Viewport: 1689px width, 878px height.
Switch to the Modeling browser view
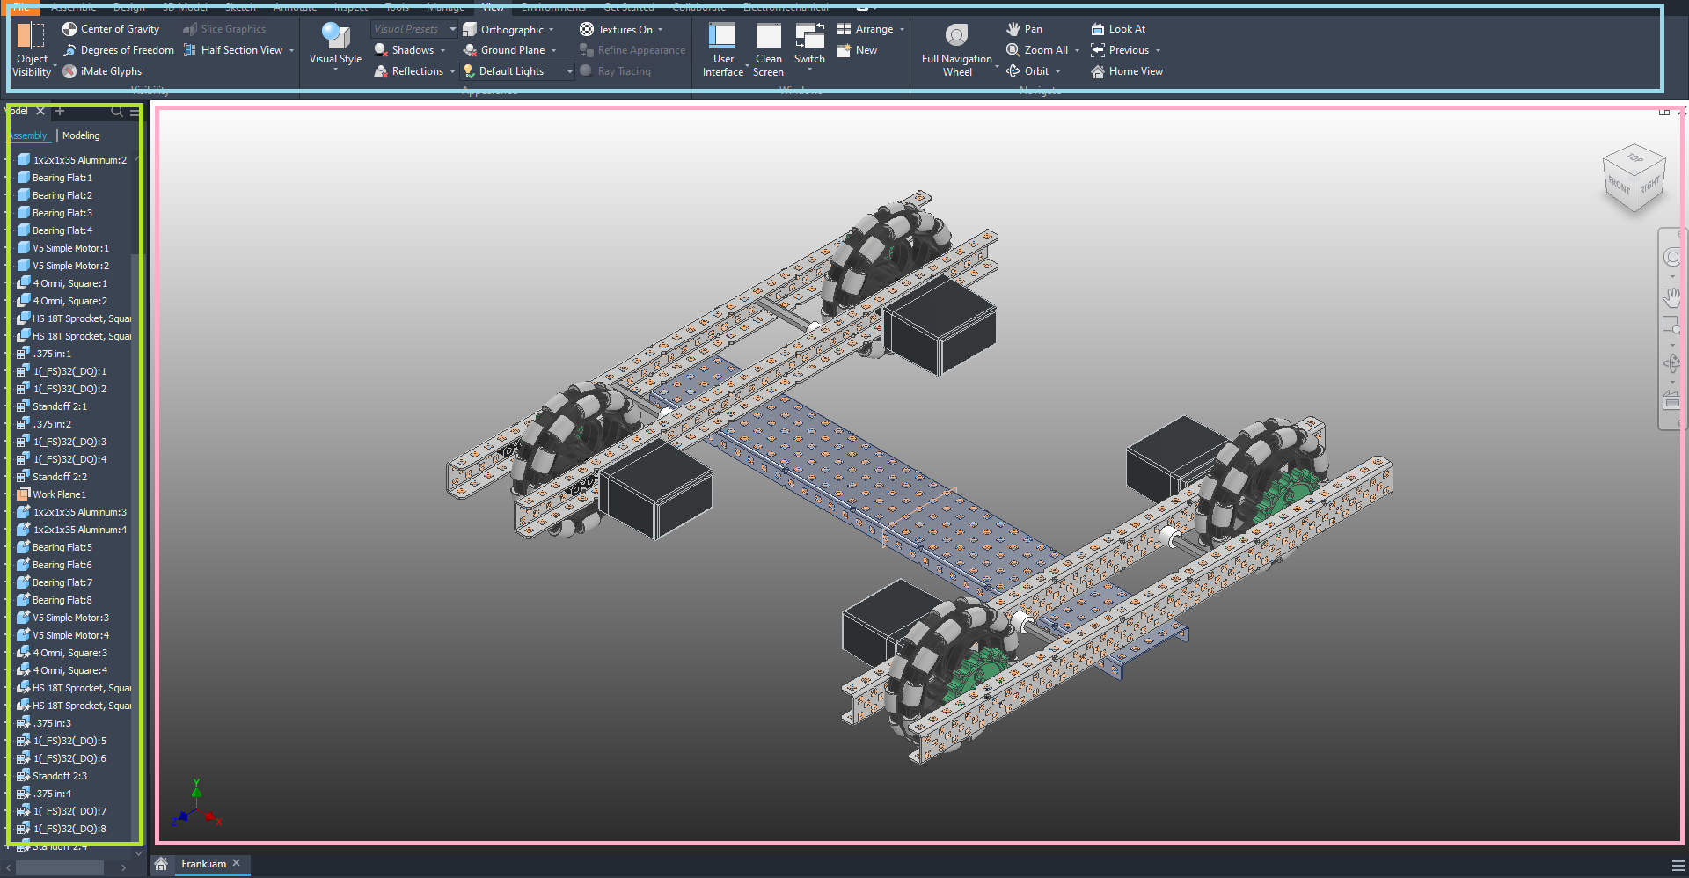click(81, 135)
